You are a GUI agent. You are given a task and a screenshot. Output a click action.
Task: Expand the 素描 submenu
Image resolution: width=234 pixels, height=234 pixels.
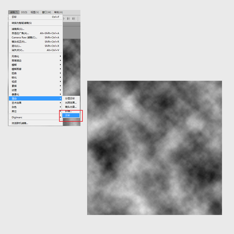tap(35, 86)
